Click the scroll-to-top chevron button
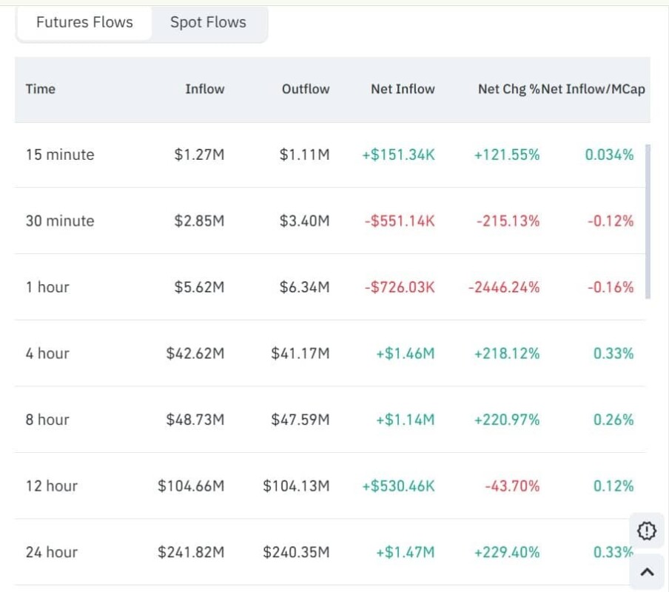669x592 pixels. [x=647, y=571]
